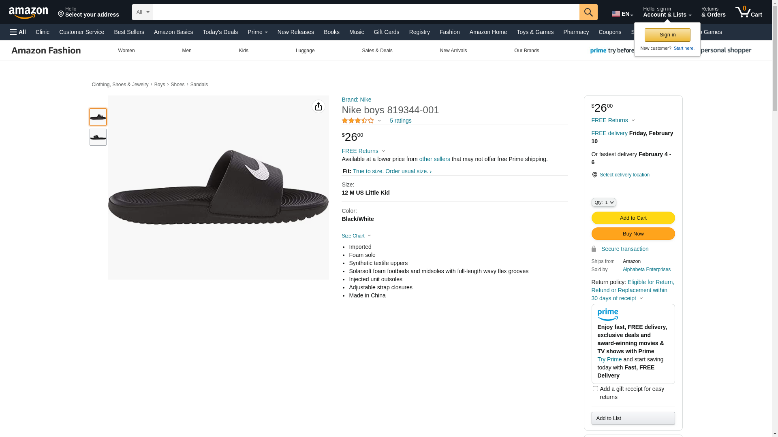Open the All hamburger menu icon

click(x=18, y=32)
